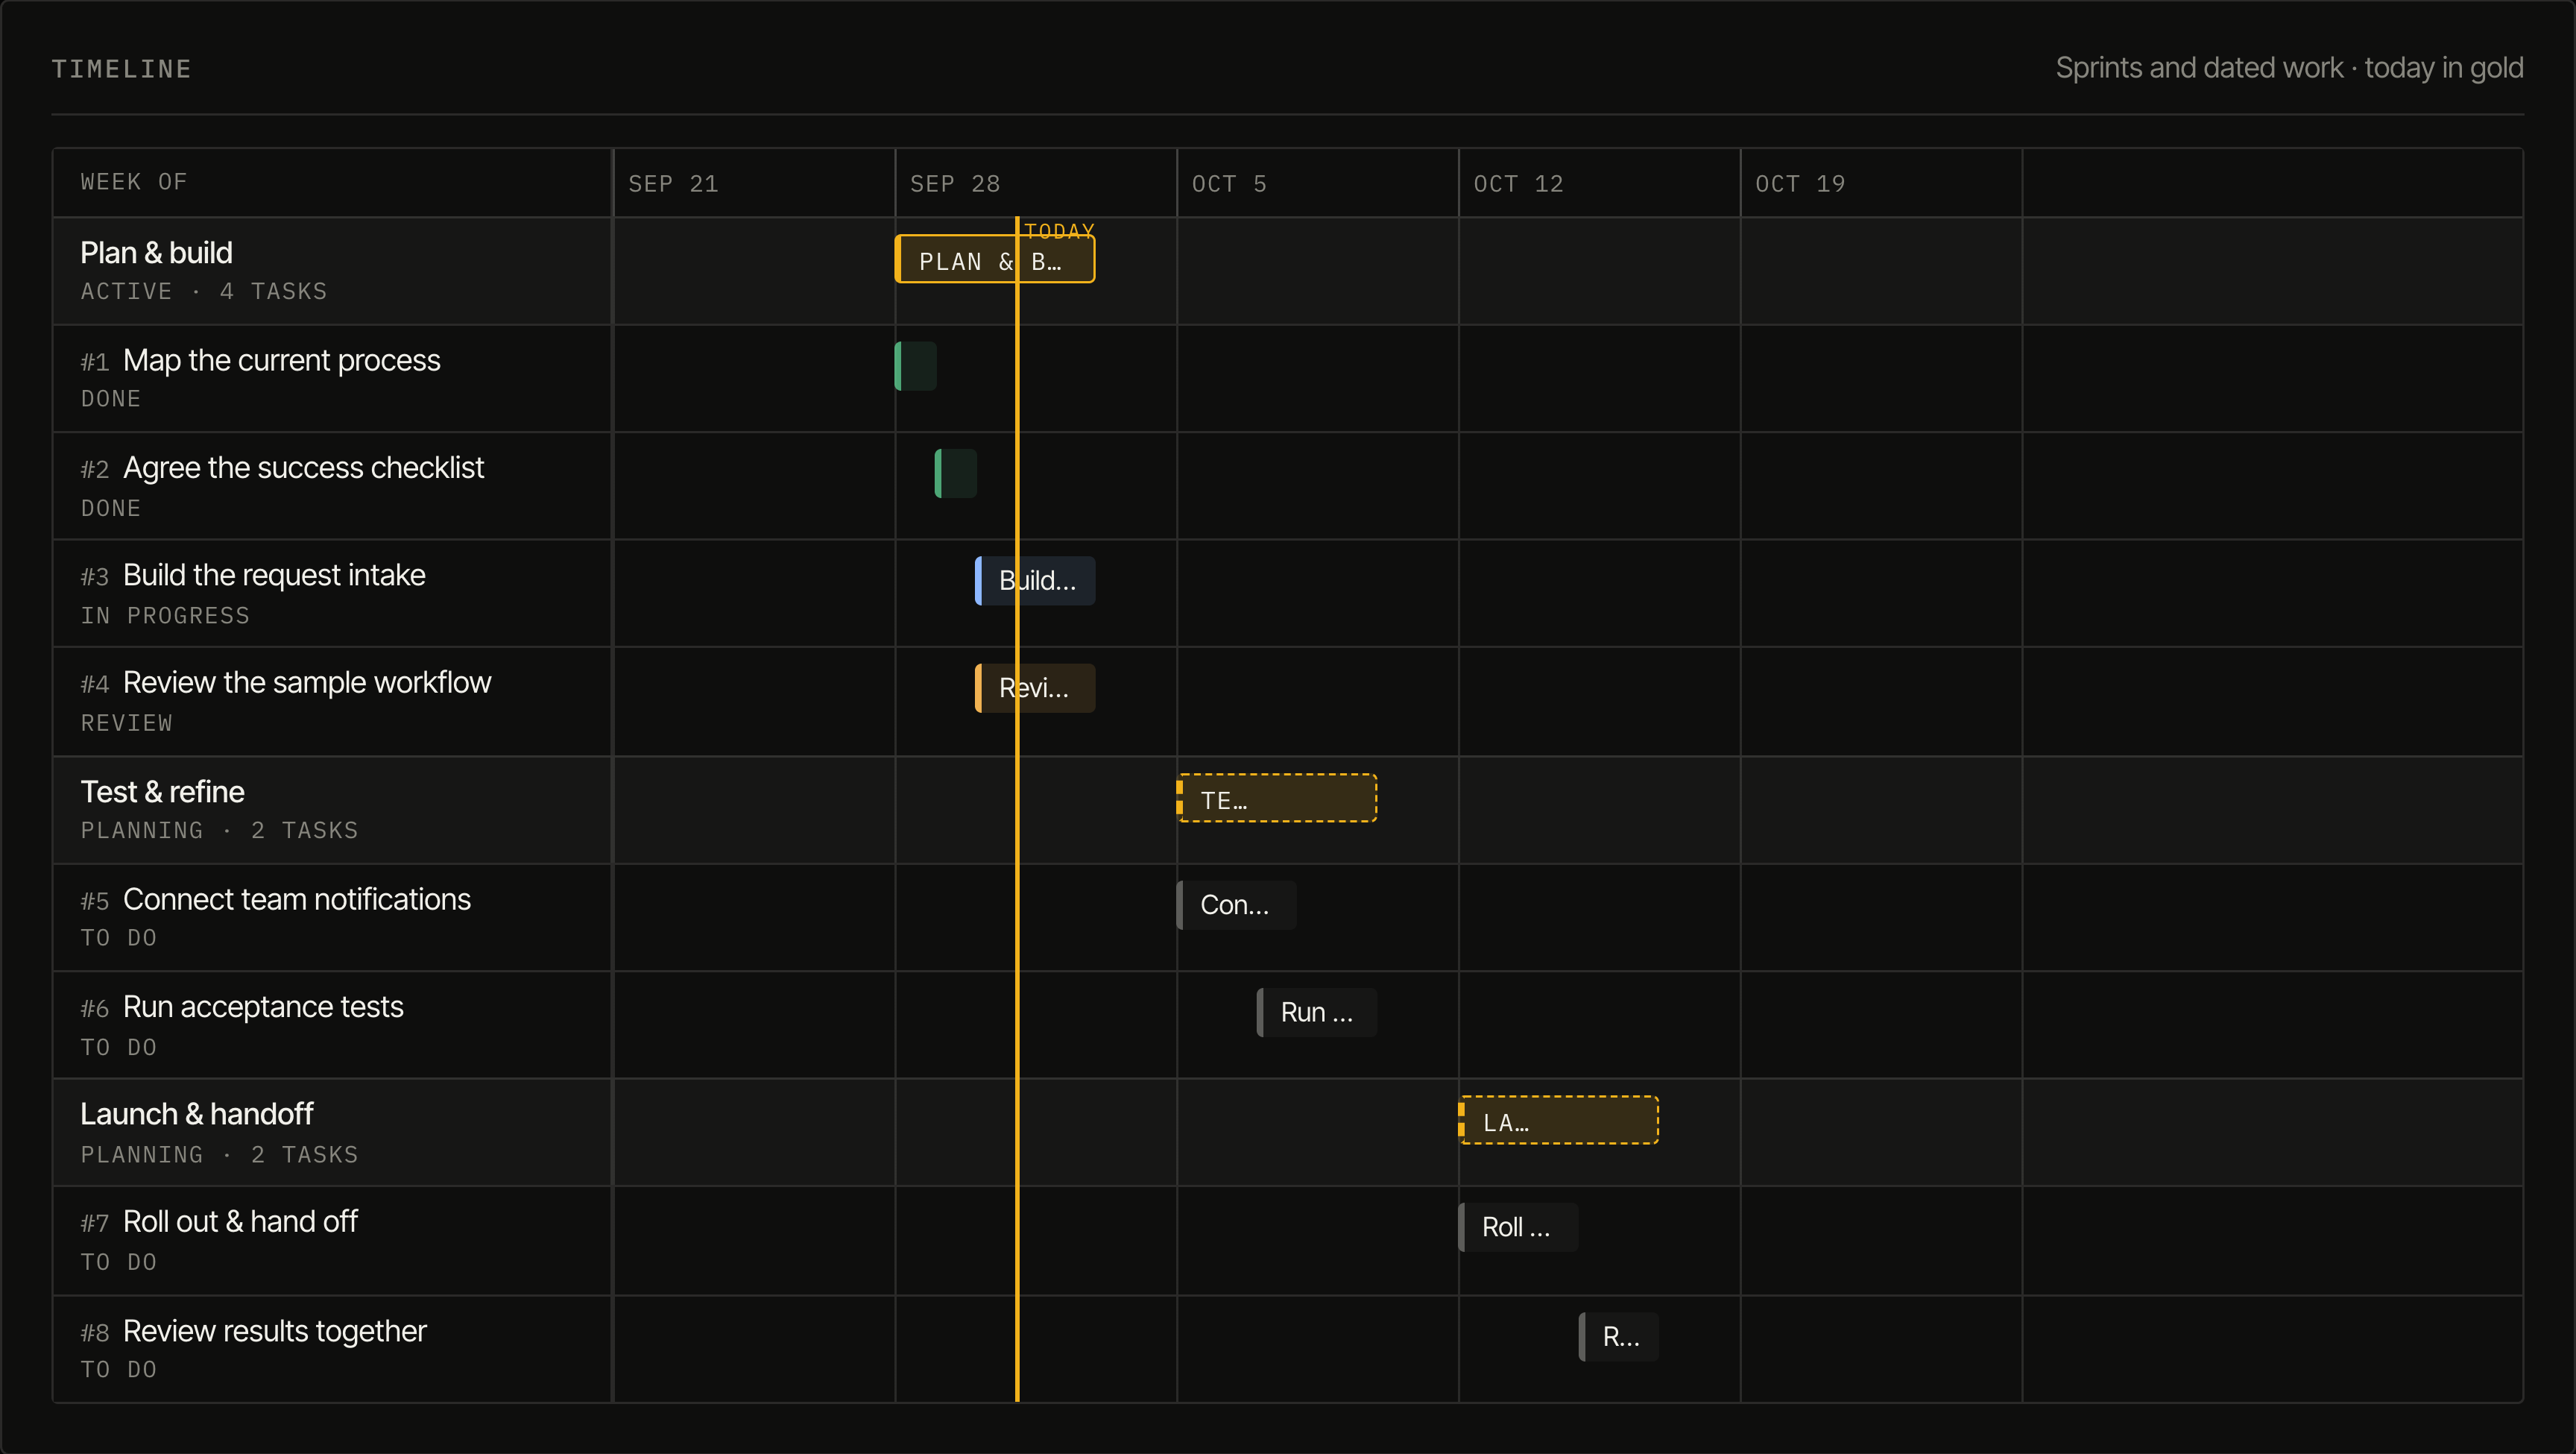This screenshot has height=1454, width=2576.
Task: Click the #8 task number
Action: [95, 1334]
